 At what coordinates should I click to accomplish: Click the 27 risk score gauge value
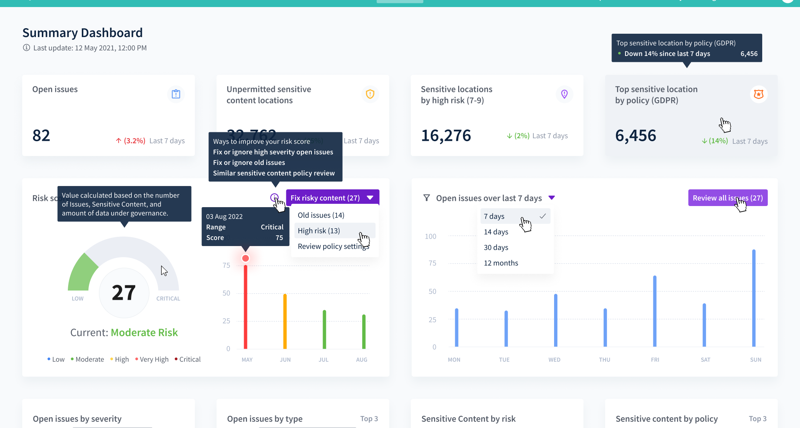tap(124, 293)
